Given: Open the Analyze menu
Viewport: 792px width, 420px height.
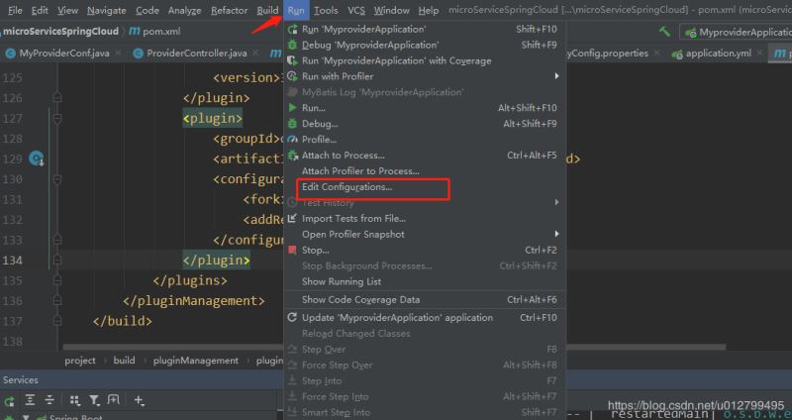Looking at the screenshot, I should pyautogui.click(x=184, y=10).
